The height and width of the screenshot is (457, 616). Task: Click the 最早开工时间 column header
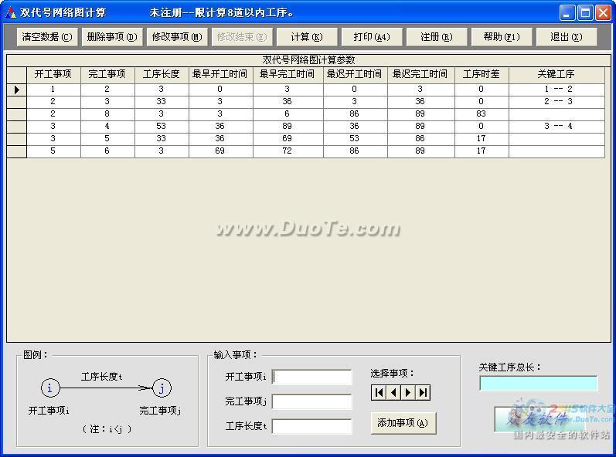(220, 74)
